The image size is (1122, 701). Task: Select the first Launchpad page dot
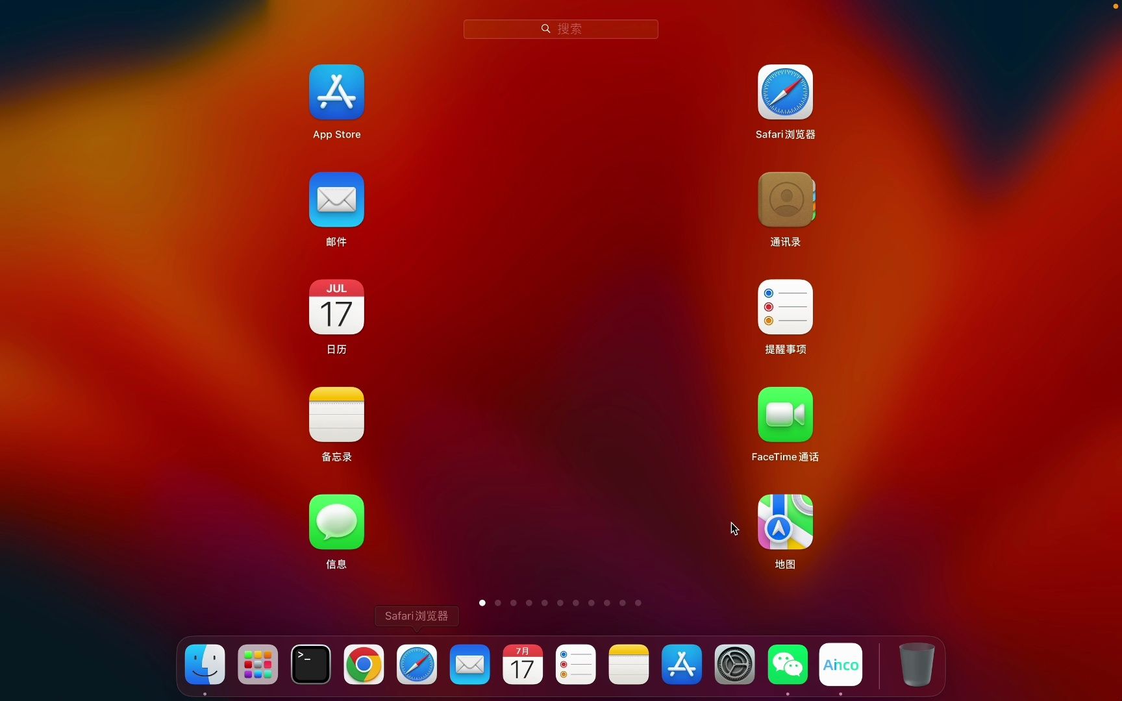pos(482,603)
